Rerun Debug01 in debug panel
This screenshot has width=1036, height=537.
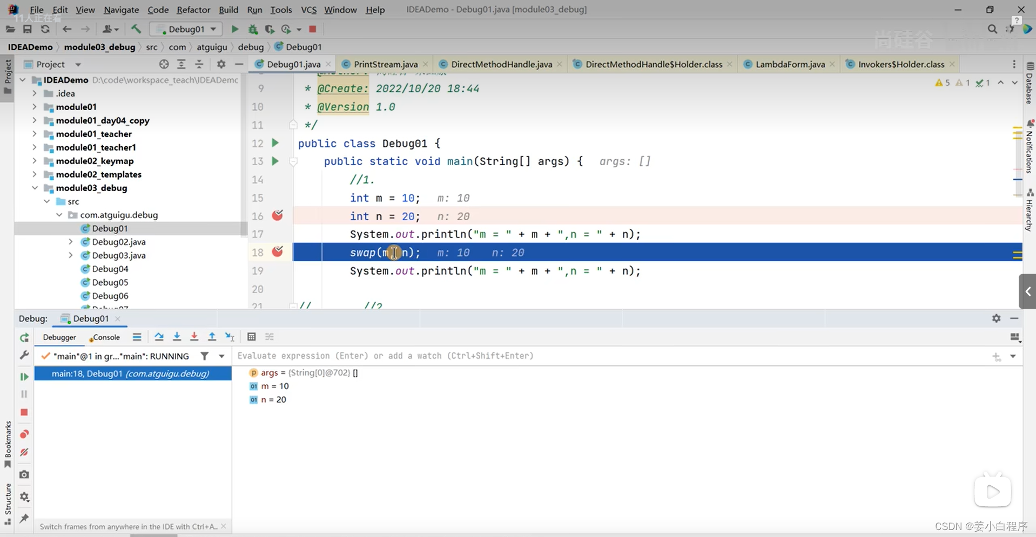tap(24, 338)
